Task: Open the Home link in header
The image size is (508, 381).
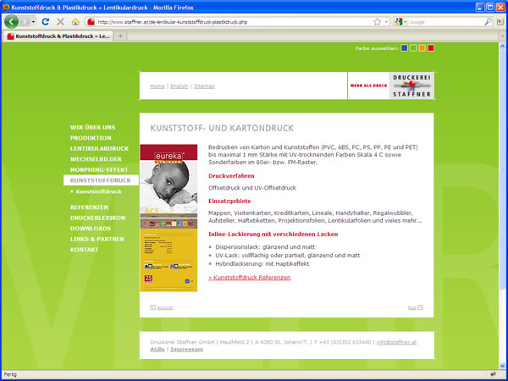Action: click(157, 86)
